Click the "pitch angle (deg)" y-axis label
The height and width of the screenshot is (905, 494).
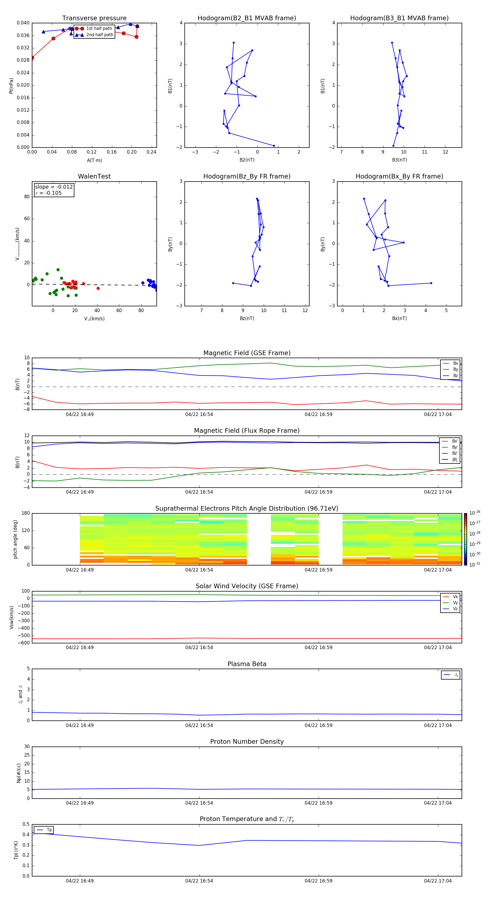[x=15, y=539]
